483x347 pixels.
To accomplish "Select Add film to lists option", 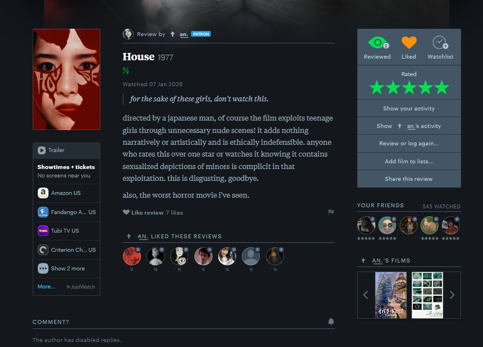I will click(409, 161).
